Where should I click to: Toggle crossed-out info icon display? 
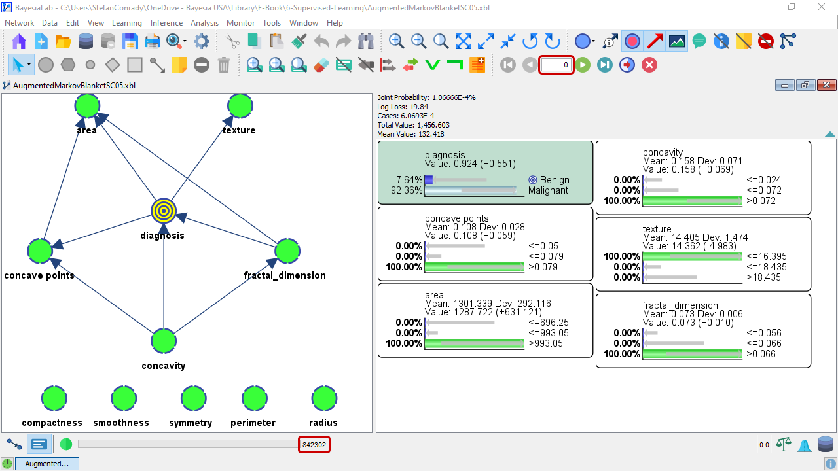721,41
